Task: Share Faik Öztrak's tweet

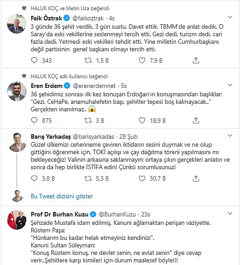Action: click(x=196, y=61)
